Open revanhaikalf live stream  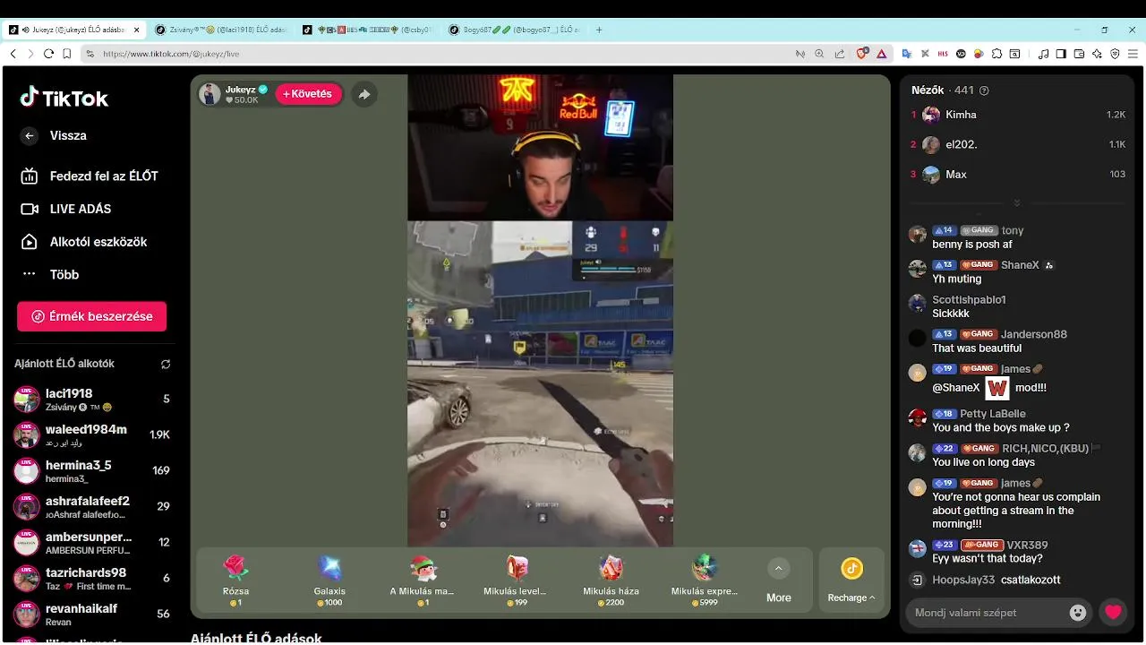(x=91, y=615)
